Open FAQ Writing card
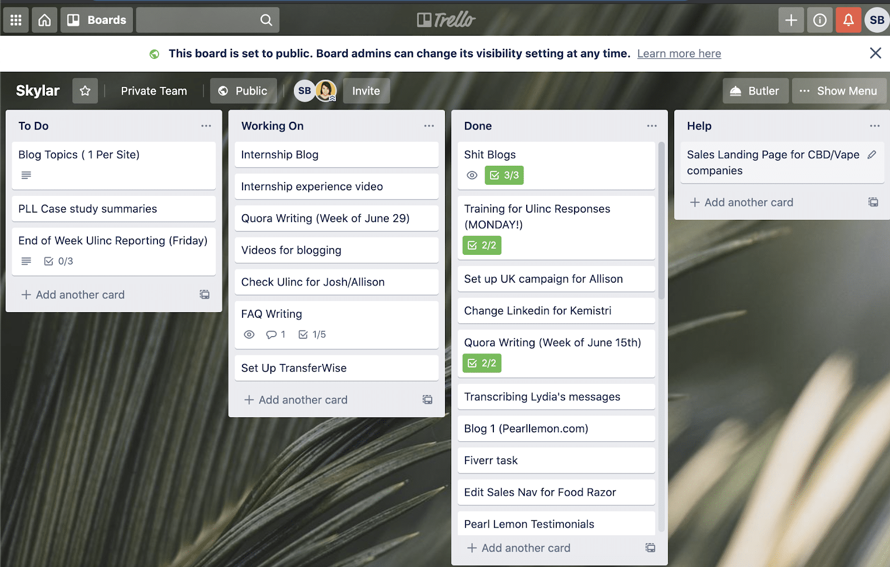890x567 pixels. pyautogui.click(x=337, y=324)
